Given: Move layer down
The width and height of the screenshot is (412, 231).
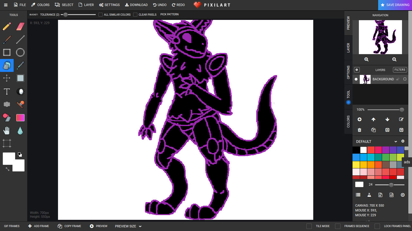Looking at the screenshot, I should click(x=387, y=119).
